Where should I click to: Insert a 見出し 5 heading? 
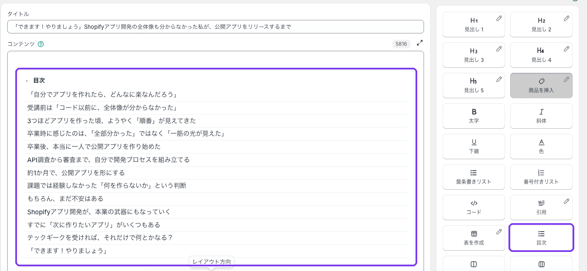[x=474, y=86]
